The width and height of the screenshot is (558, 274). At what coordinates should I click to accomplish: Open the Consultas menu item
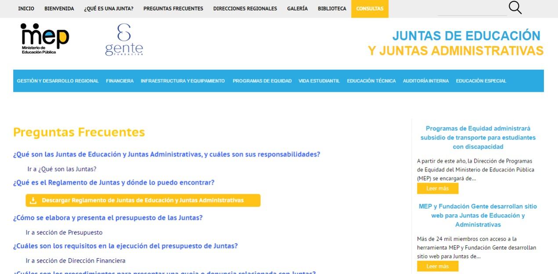click(x=369, y=9)
